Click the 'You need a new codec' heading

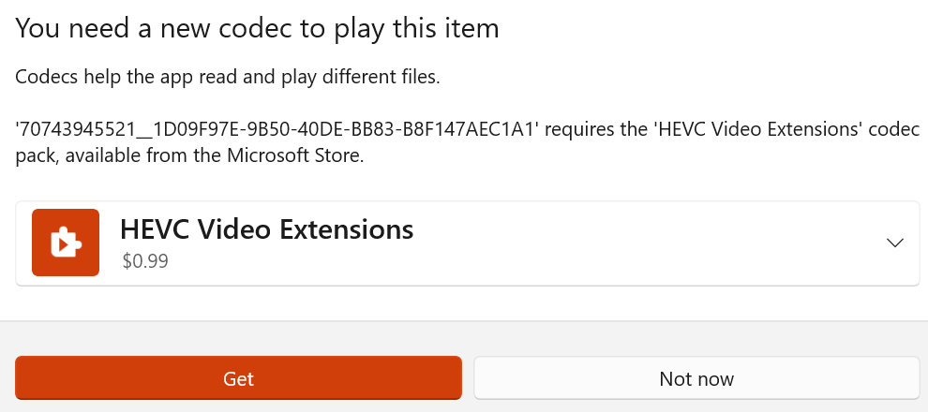pyautogui.click(x=257, y=28)
